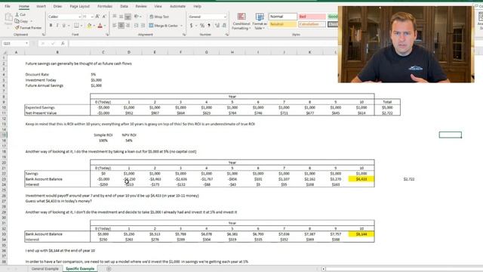Toggle Bold formatting

51,26
